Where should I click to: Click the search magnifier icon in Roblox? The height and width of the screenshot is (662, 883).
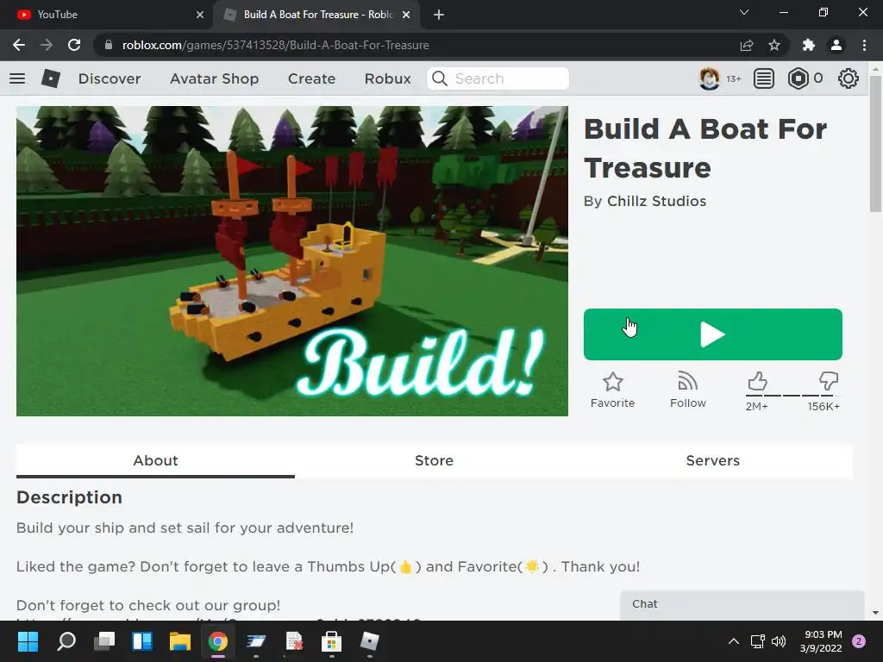click(x=440, y=78)
